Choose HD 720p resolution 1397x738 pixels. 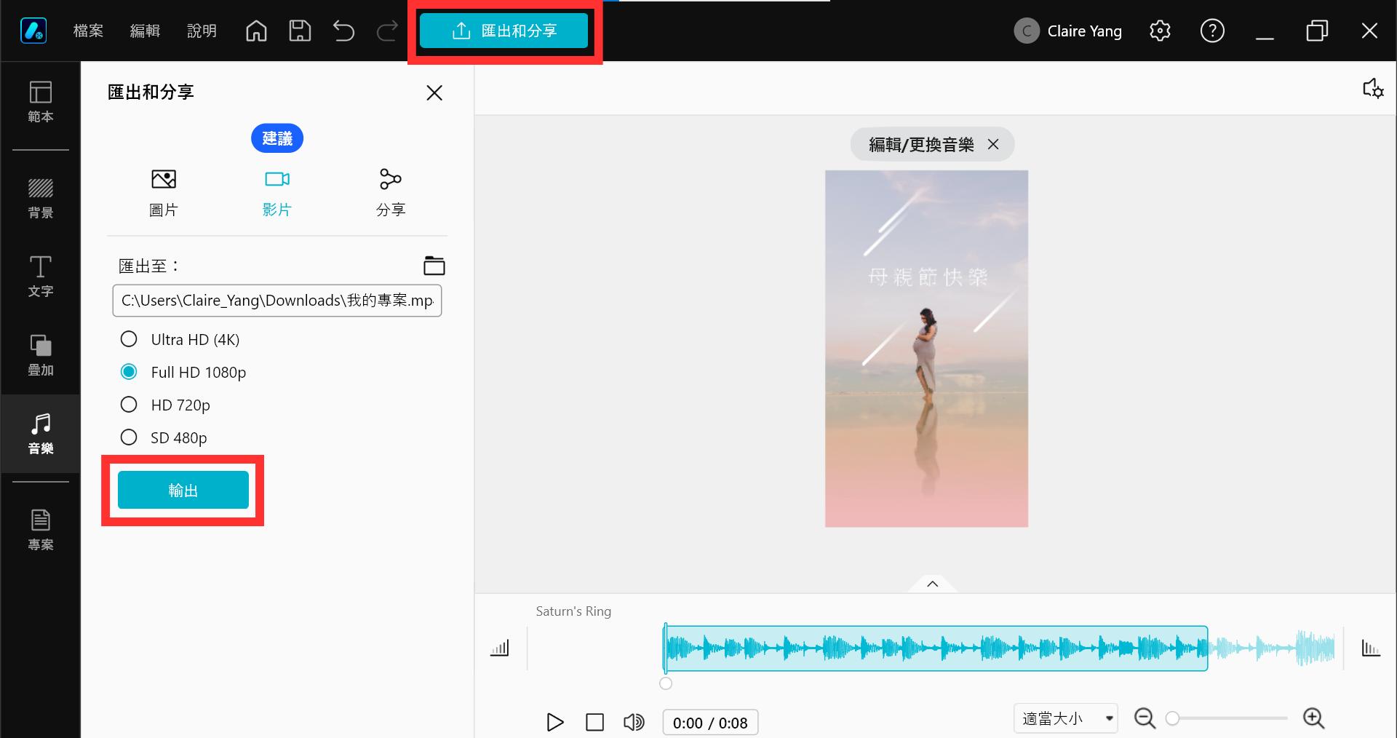pyautogui.click(x=129, y=405)
